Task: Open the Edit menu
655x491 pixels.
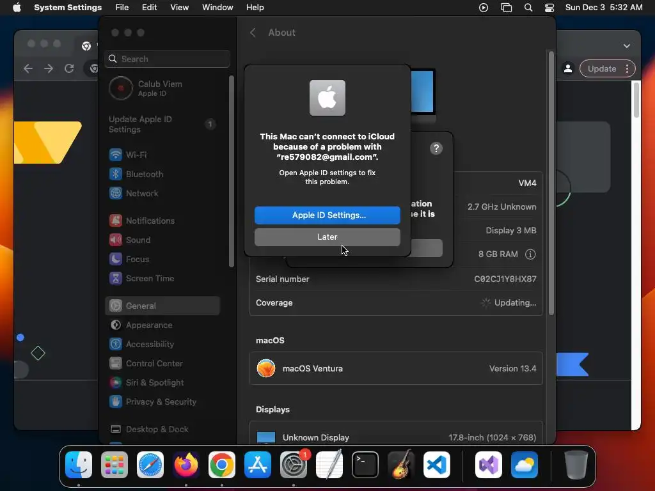Action: tap(149, 8)
